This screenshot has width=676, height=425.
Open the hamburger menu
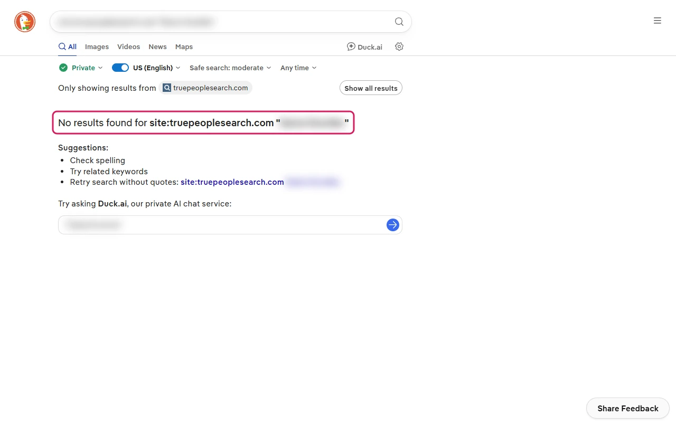[658, 21]
